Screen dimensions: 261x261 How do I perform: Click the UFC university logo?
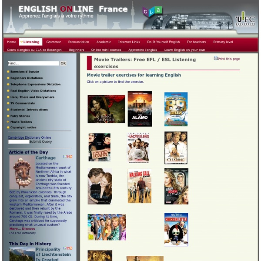tap(243, 19)
